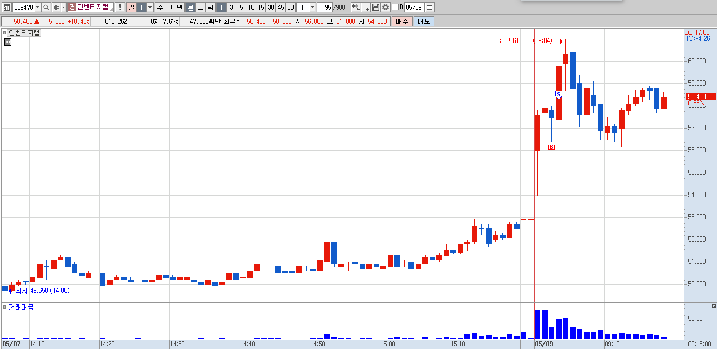Click the 매수 buy button

(x=402, y=21)
